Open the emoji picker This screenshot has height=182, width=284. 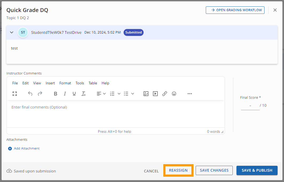click(174, 94)
